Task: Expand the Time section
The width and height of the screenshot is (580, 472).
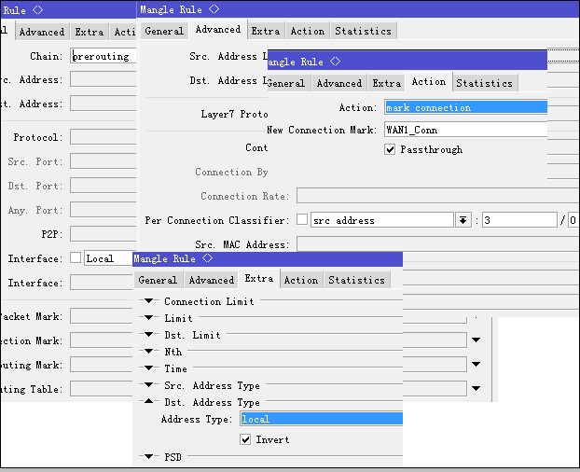Action: click(x=148, y=368)
